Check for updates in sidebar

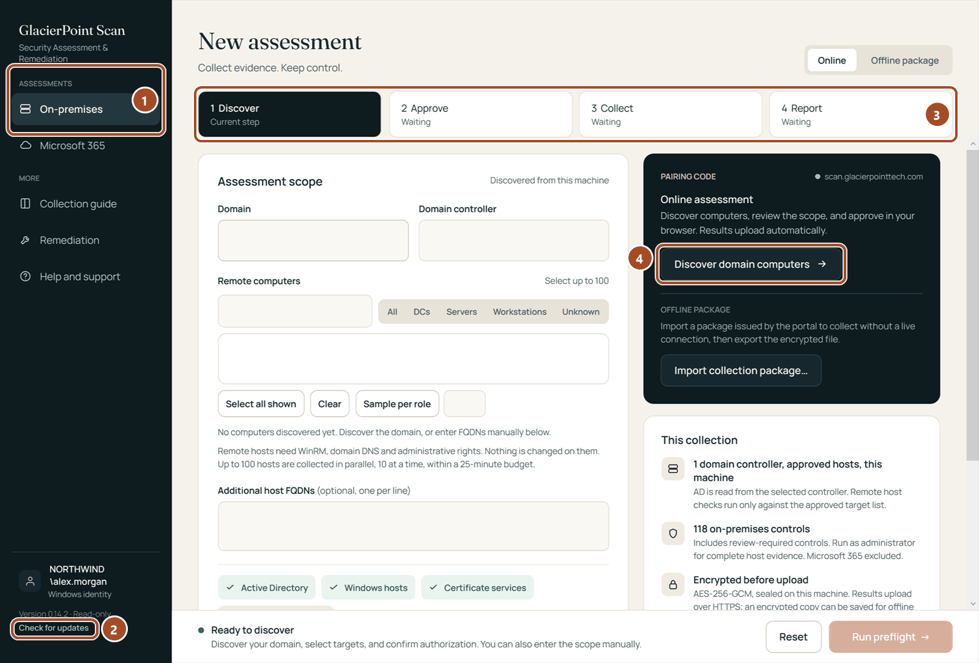[x=54, y=628]
